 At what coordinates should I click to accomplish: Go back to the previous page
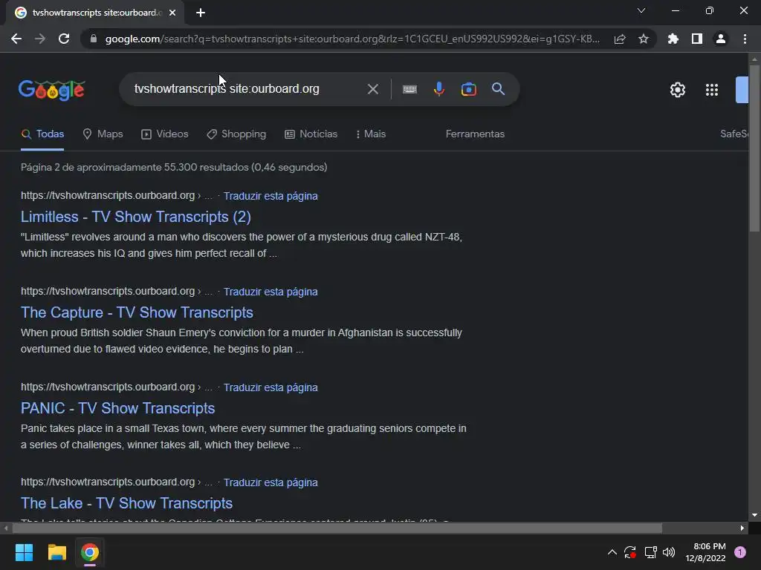click(x=16, y=39)
